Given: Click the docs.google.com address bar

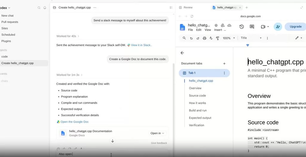Looking at the screenshot, I should [x=250, y=16].
